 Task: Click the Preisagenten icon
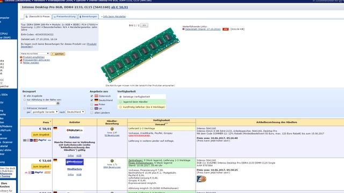[x=21, y=60]
